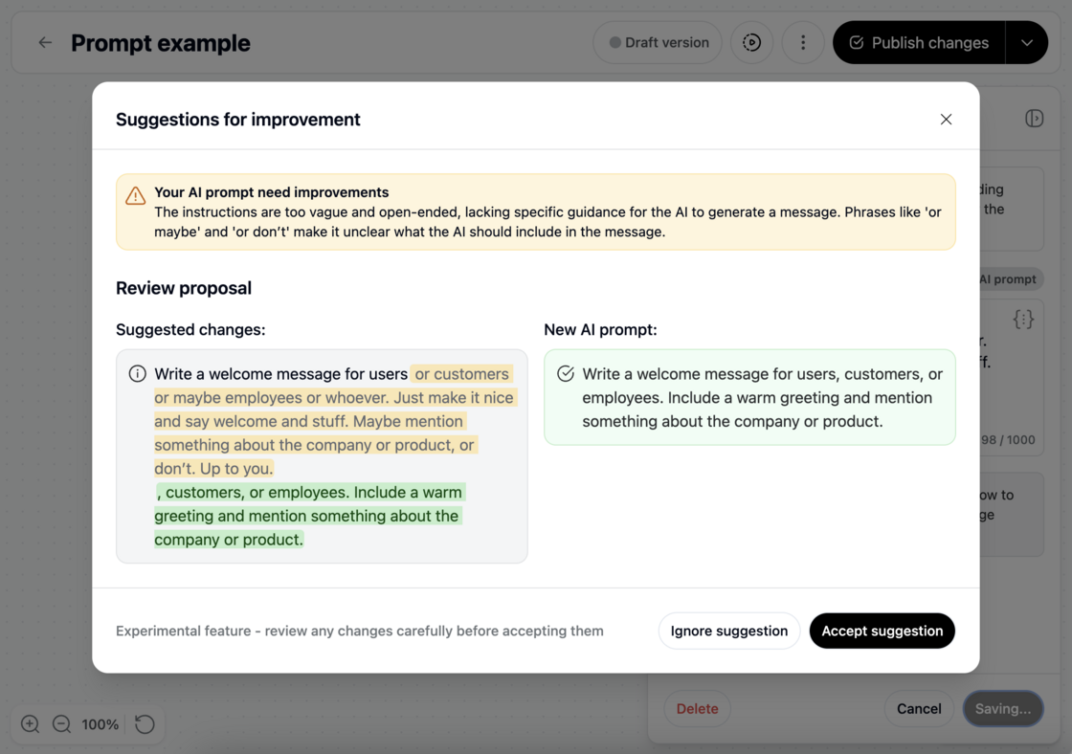Zoom in the canvas with the plus magnifier

[30, 724]
